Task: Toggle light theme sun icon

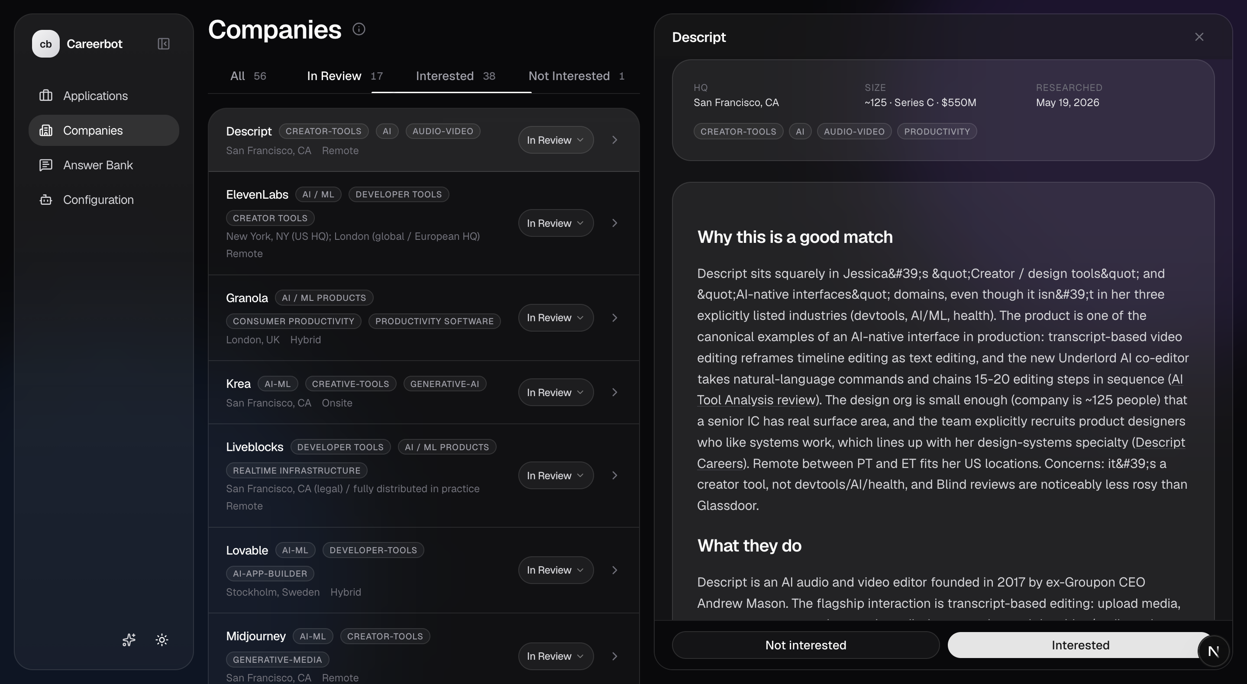Action: coord(162,640)
